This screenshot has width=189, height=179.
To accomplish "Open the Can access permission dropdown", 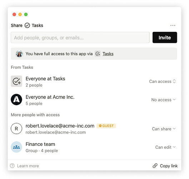I will click(162, 81).
